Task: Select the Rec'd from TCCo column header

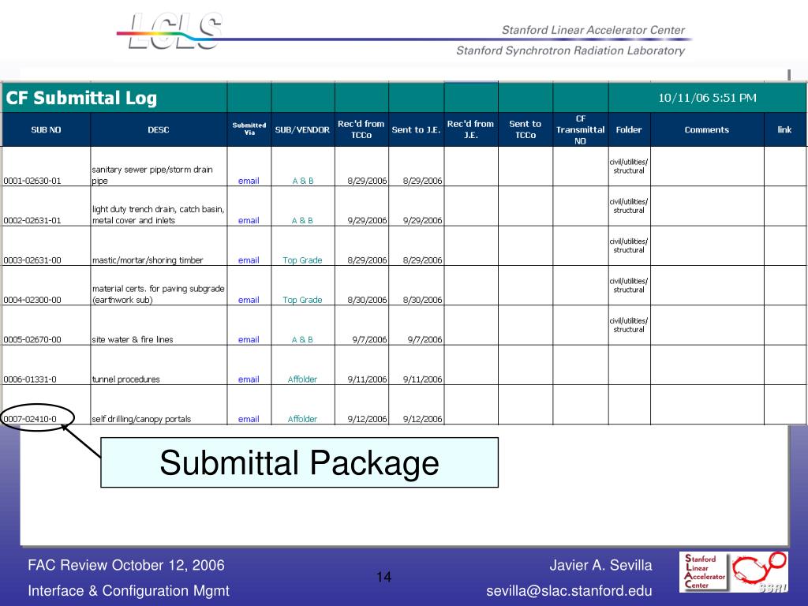Action: pyautogui.click(x=361, y=129)
